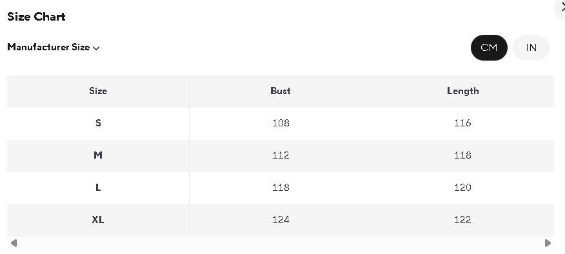Click the right scroll arrow

(x=548, y=243)
